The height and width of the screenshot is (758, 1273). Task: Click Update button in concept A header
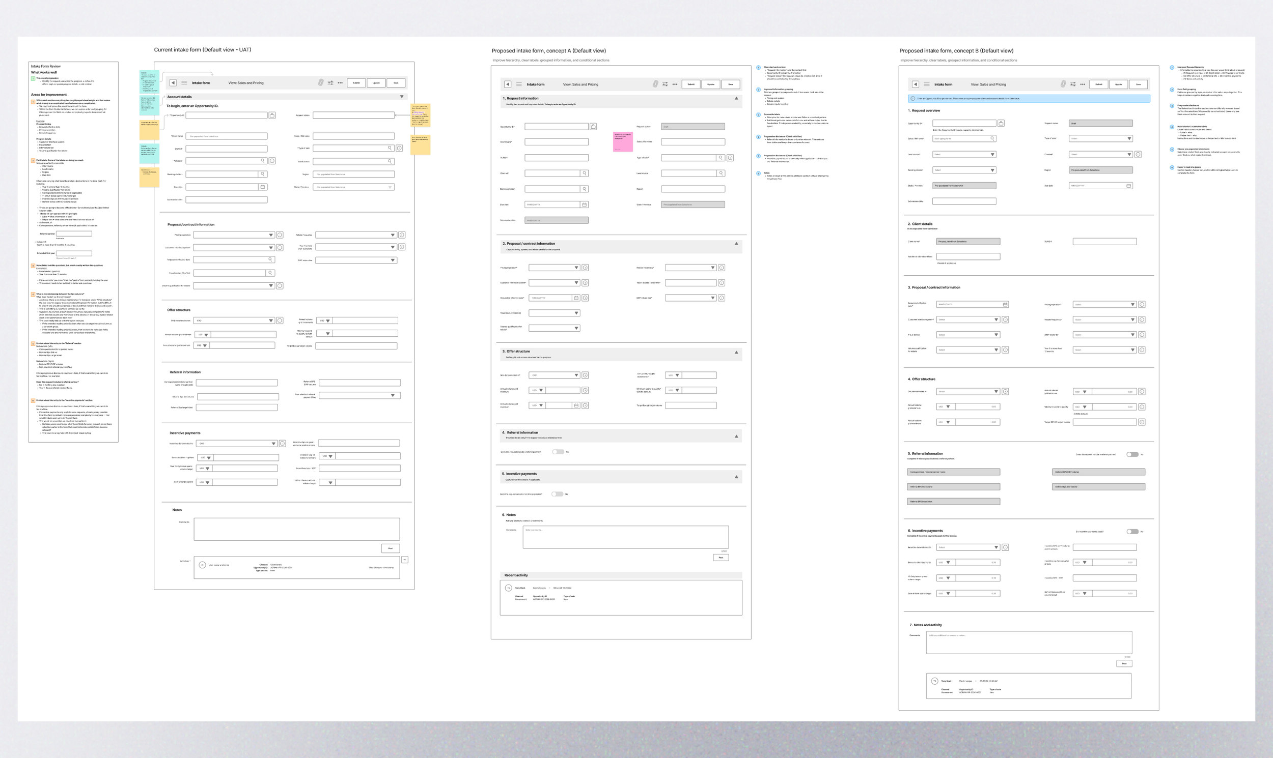pyautogui.click(x=711, y=84)
